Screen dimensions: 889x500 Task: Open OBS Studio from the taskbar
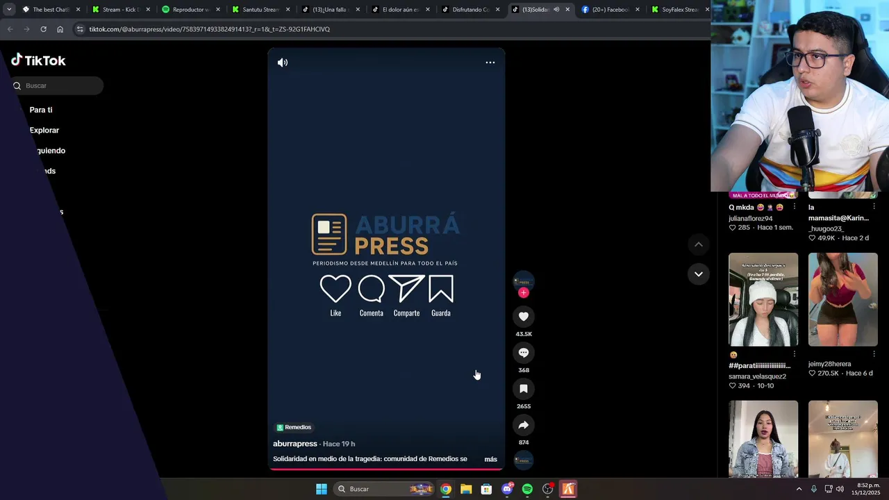tap(548, 489)
